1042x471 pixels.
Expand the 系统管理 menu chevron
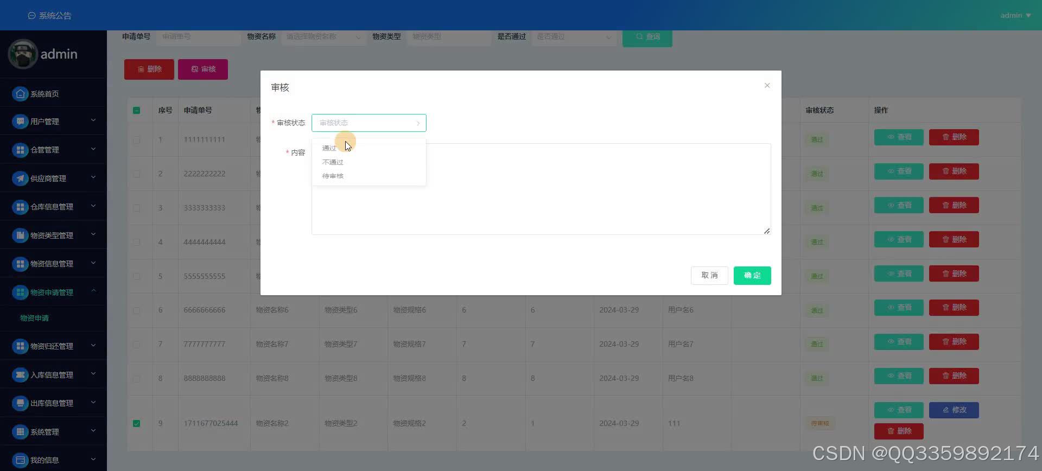click(x=93, y=431)
